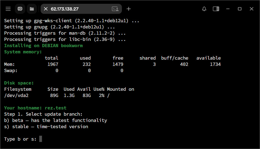Toggle the side panel layout icon
This screenshot has height=149, width=260.
[216, 9]
